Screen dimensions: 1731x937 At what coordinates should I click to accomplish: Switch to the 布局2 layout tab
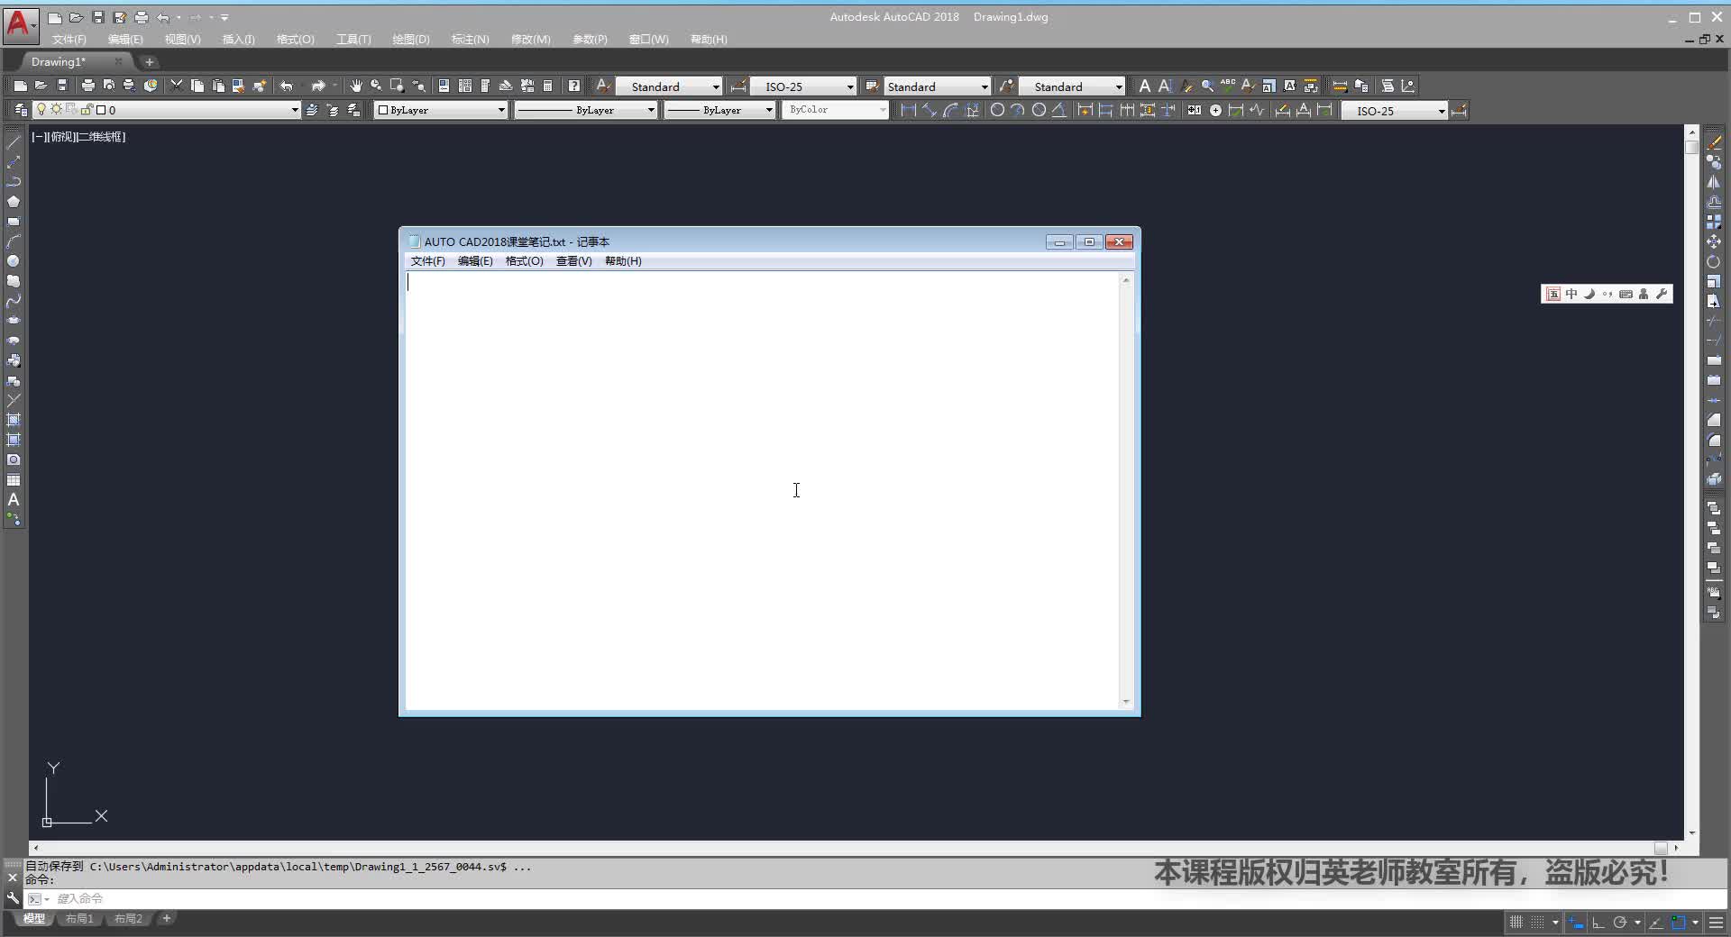(128, 919)
